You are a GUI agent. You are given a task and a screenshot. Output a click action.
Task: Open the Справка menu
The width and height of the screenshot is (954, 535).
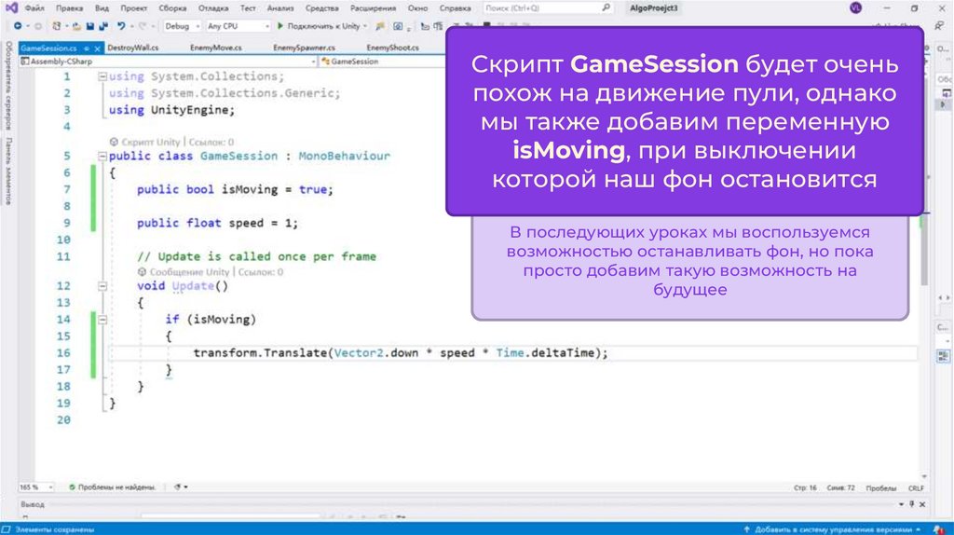(x=455, y=7)
